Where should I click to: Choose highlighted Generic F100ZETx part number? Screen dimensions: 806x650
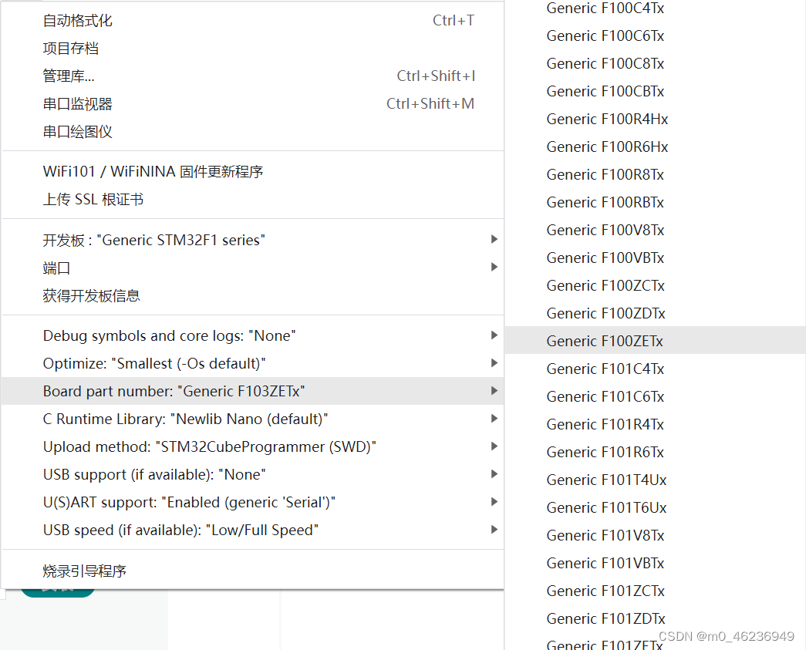656,341
